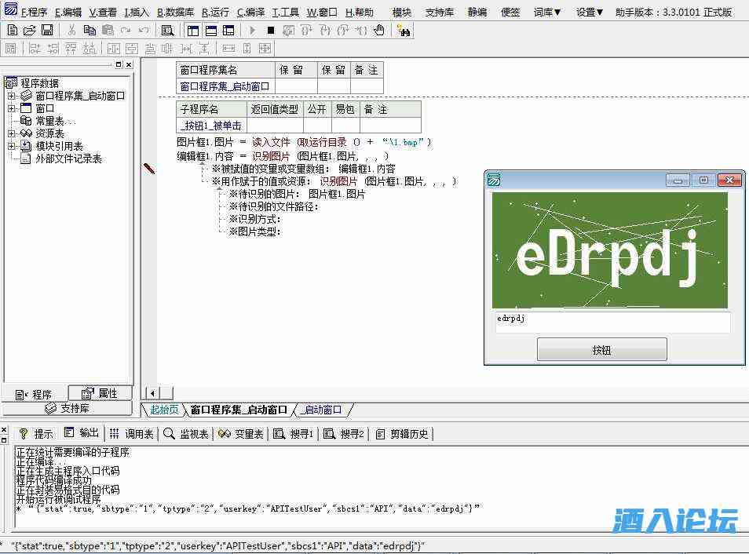Expand the 模块引用表 tree node
This screenshot has height=554, width=749.
(12, 146)
